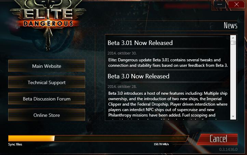The image size is (247, 155).
Task: Click the News panel heading
Action: pyautogui.click(x=231, y=26)
